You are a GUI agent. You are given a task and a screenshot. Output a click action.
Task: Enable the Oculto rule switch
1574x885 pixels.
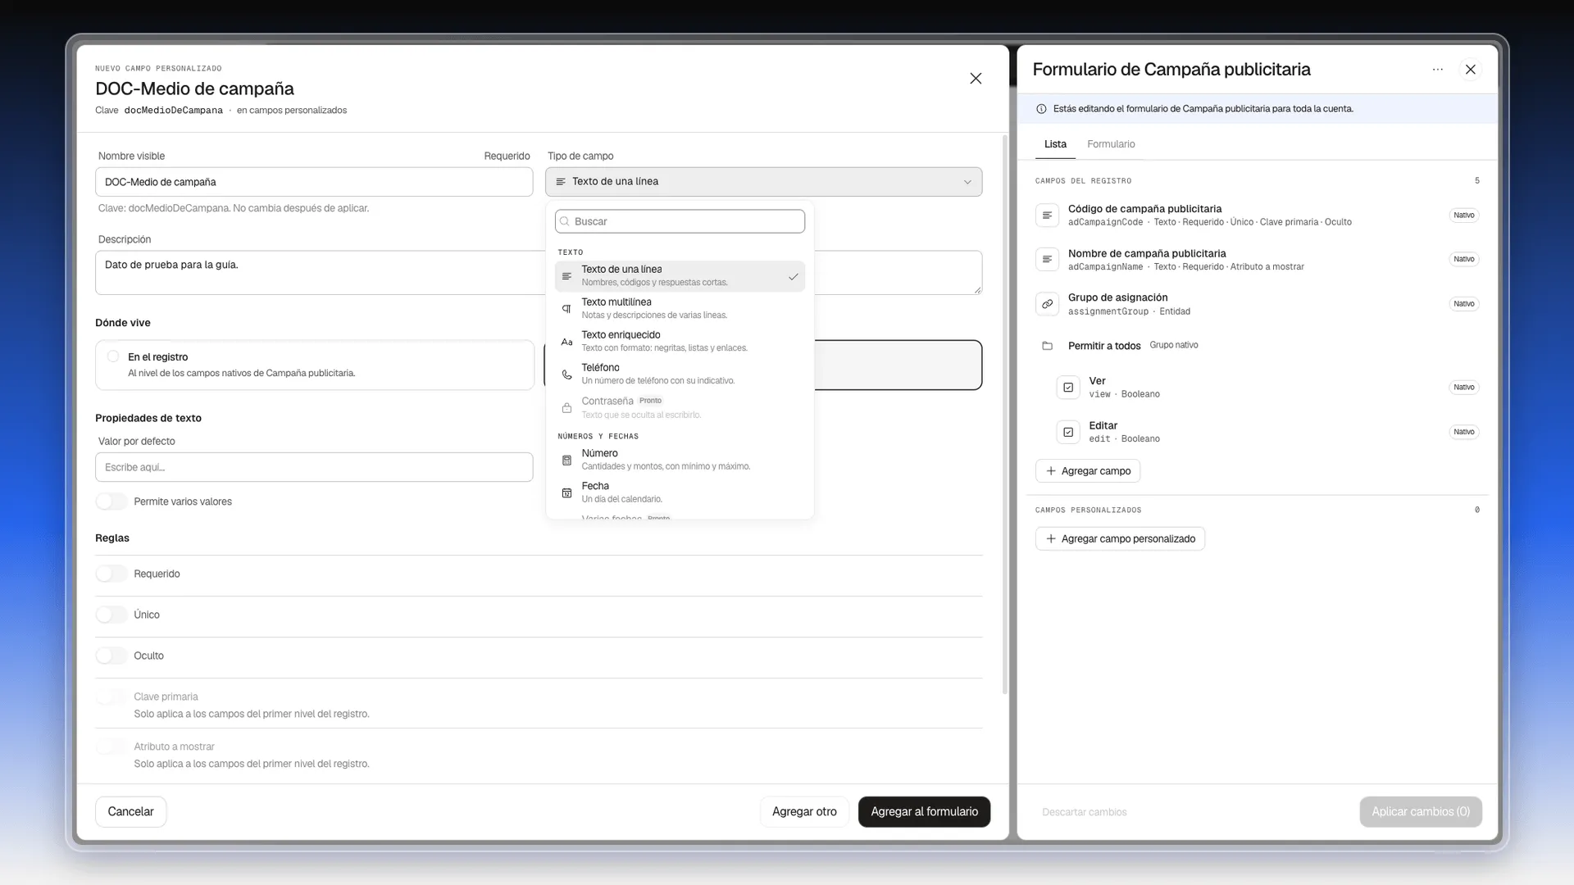click(111, 656)
